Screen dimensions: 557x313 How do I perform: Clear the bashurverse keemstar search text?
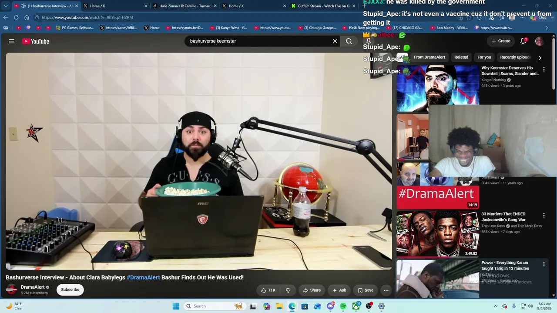335,41
